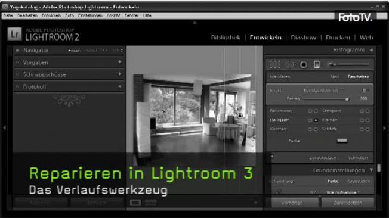Click the active Helligkeit plus button
389x218 pixels.
[x=316, y=120]
